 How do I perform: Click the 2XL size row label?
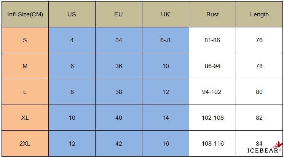click(x=25, y=144)
